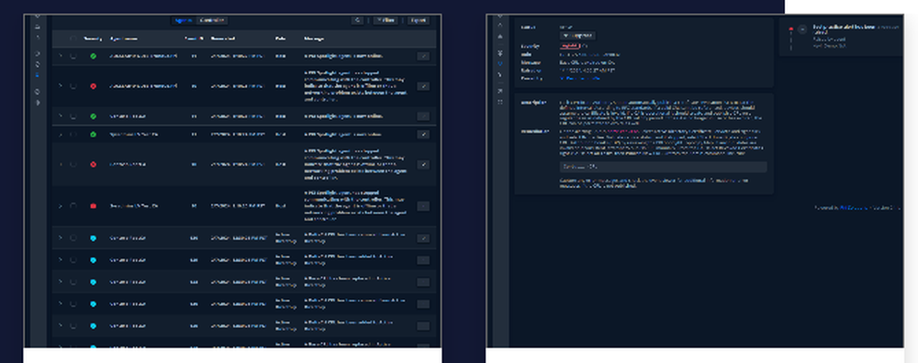Click the Suppress button in alert details

coord(577,36)
